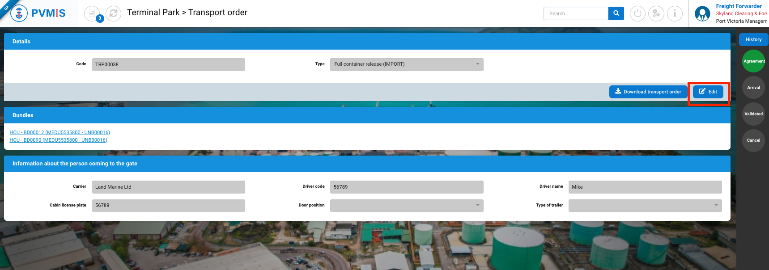Click the blue search magnifier button
Viewport: 769px width, 270px height.
tap(616, 13)
